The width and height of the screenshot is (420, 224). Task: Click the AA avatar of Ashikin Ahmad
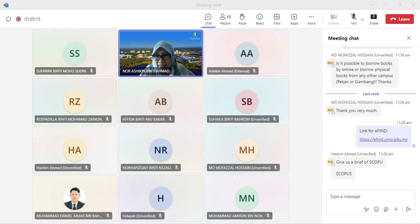[x=247, y=54]
